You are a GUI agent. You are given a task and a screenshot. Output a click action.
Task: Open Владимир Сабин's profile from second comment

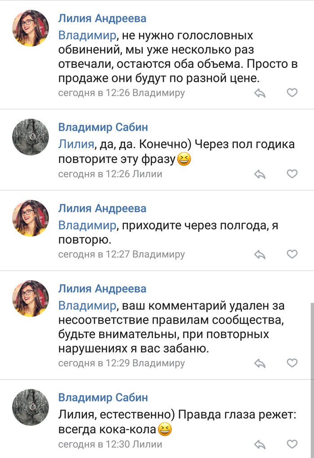tap(103, 127)
